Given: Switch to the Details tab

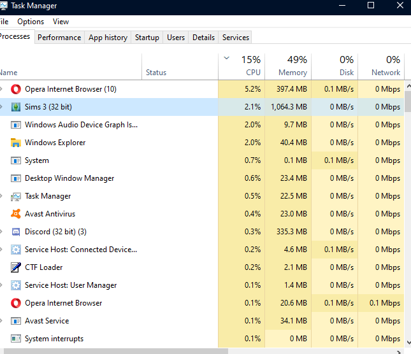Looking at the screenshot, I should (x=203, y=38).
